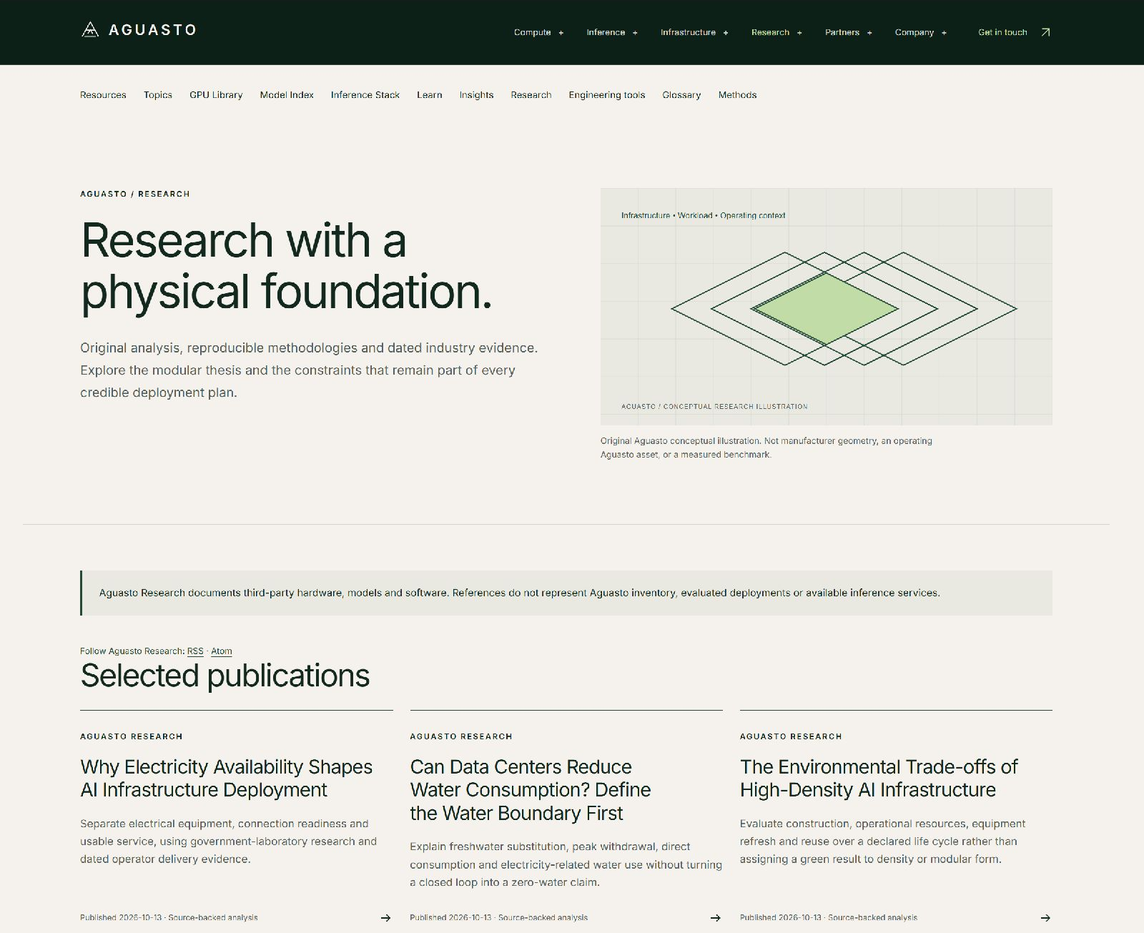Click the Aguasto Research disclaimer notice text
Viewport: 1144px width, 933px height.
click(x=520, y=593)
